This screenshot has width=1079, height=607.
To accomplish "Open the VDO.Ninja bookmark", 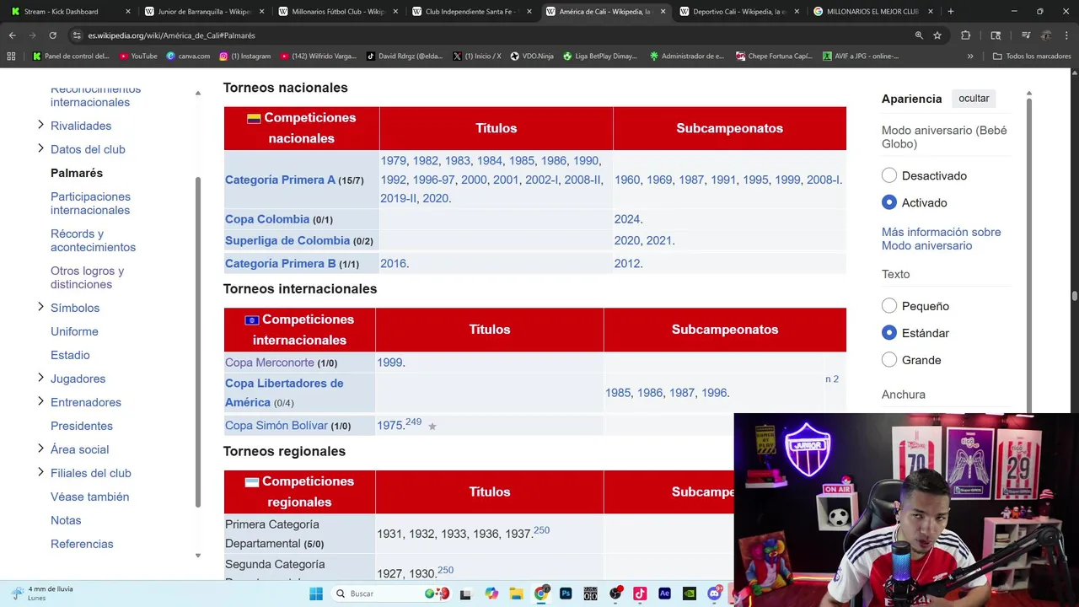I will pos(532,56).
